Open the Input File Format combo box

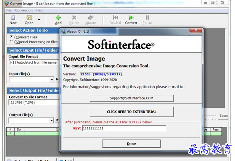[34, 62]
